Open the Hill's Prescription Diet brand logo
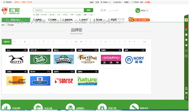Viewport: 189px width, 111px height. point(40,81)
